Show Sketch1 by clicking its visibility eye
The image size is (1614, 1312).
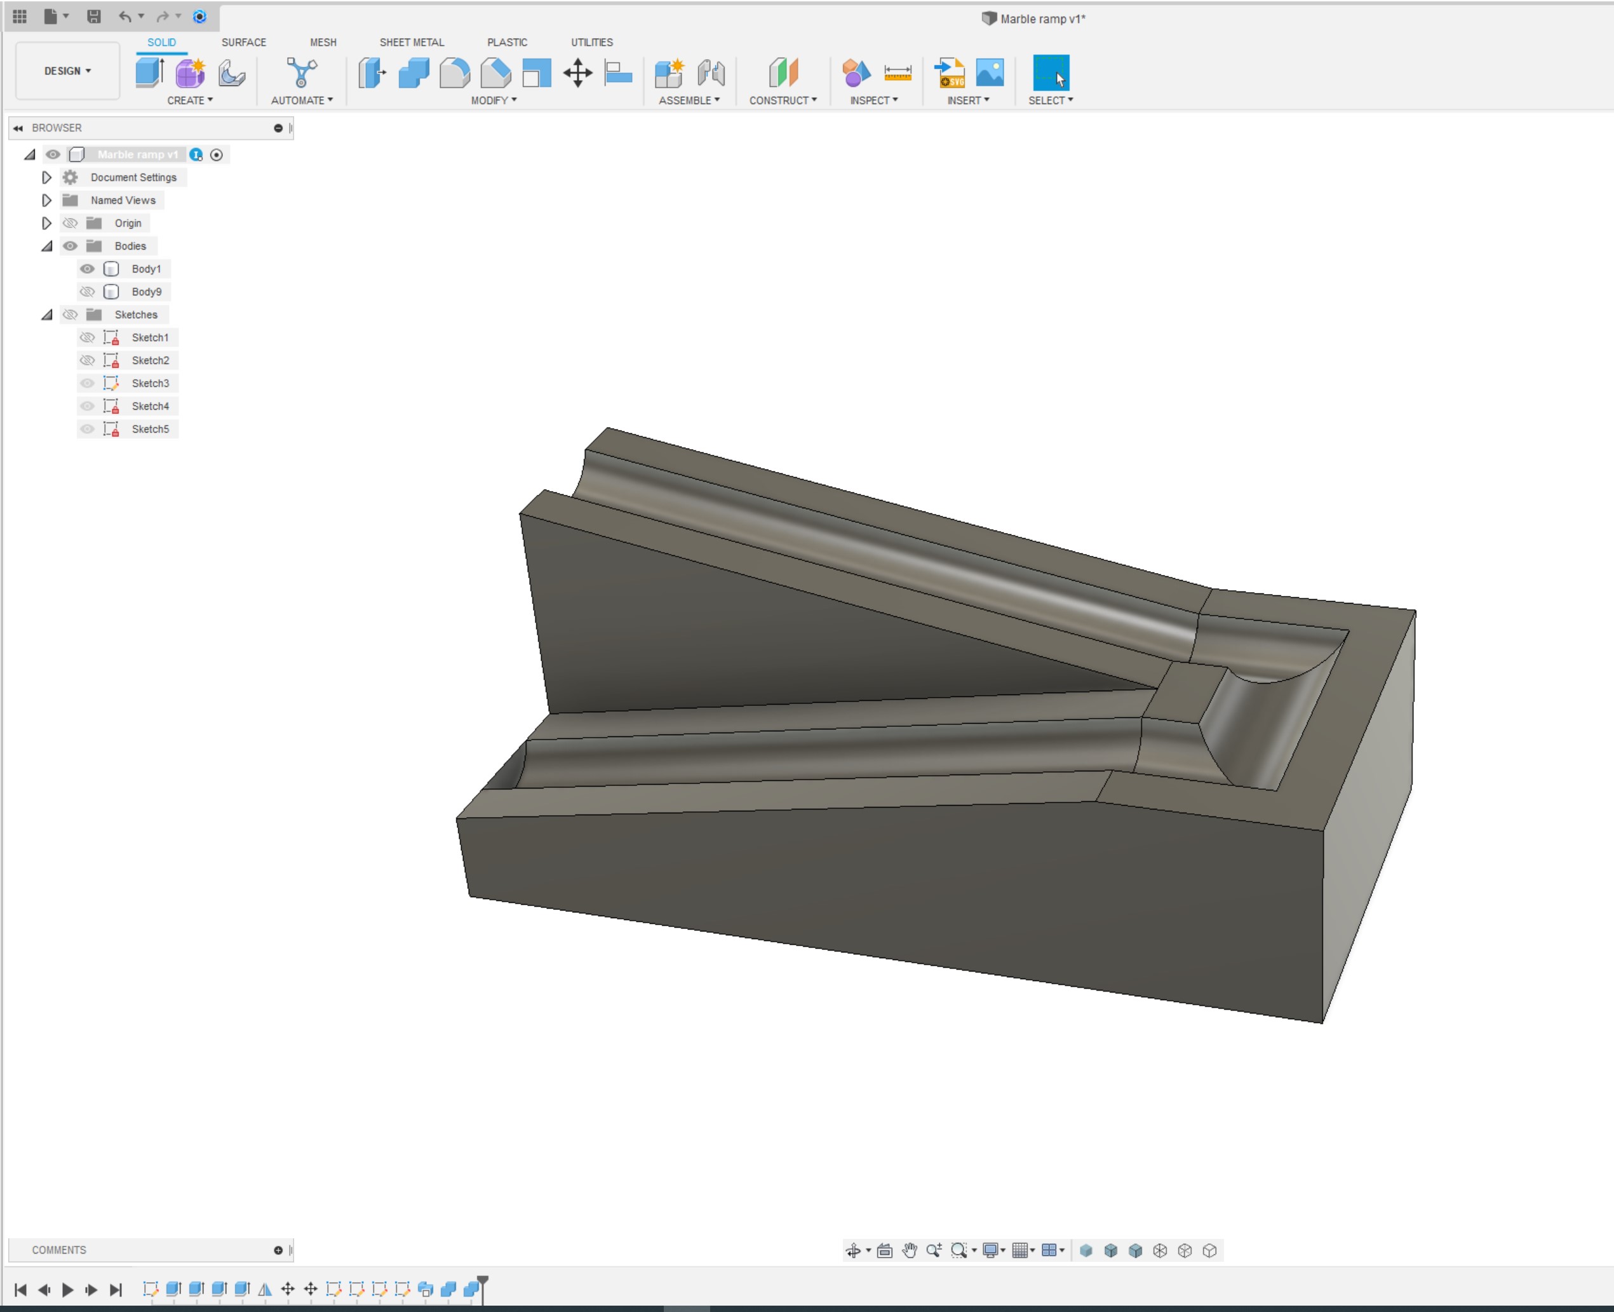click(x=88, y=337)
